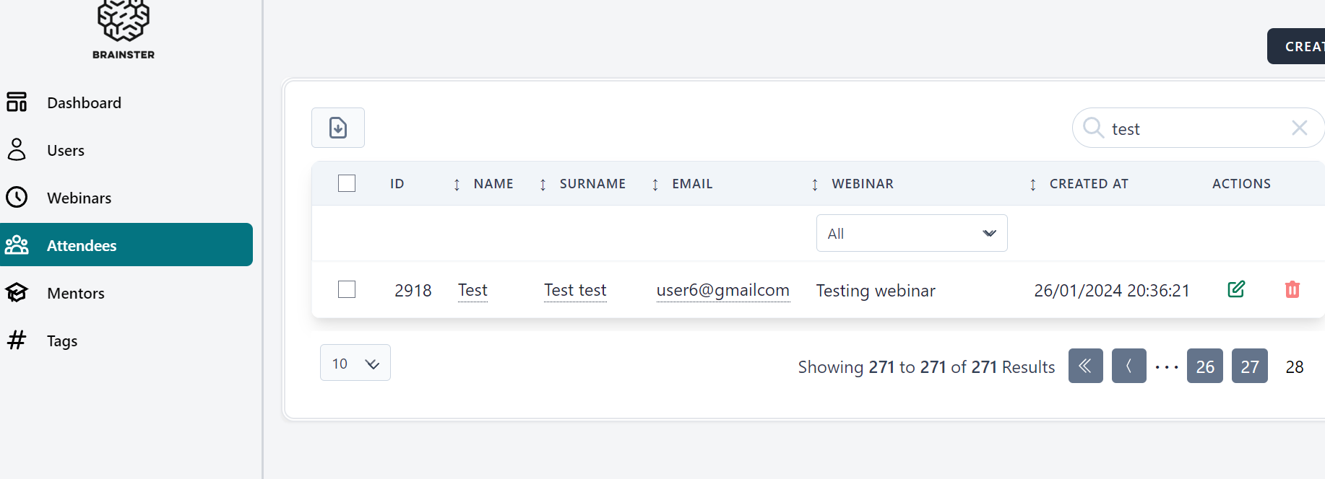Open Dashboard from the sidebar
This screenshot has width=1325, height=479.
pyautogui.click(x=84, y=102)
